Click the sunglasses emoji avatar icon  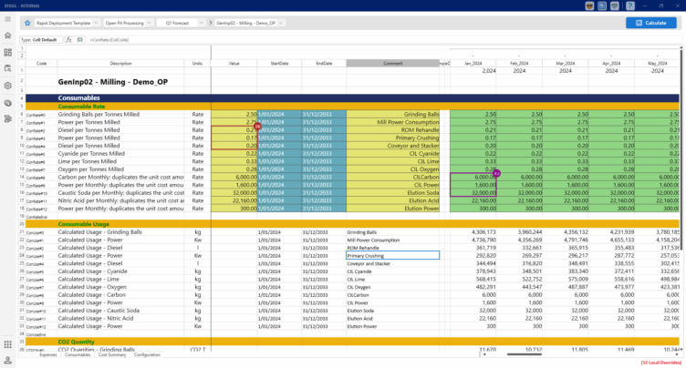(589, 5)
